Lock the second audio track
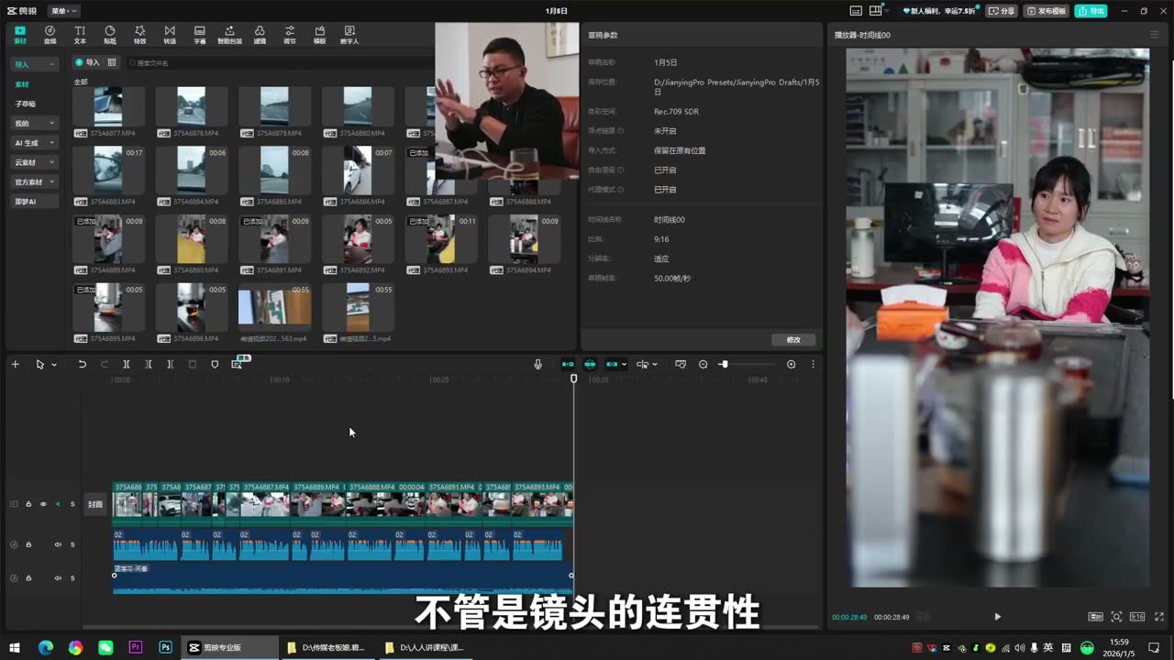Viewport: 1174px width, 660px height. pos(28,577)
